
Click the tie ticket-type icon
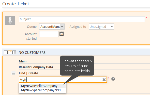tap(10, 20)
